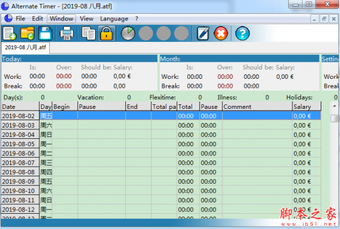Click the Open folder toolbar icon
Viewport: 340px width, 229px height.
point(27,33)
